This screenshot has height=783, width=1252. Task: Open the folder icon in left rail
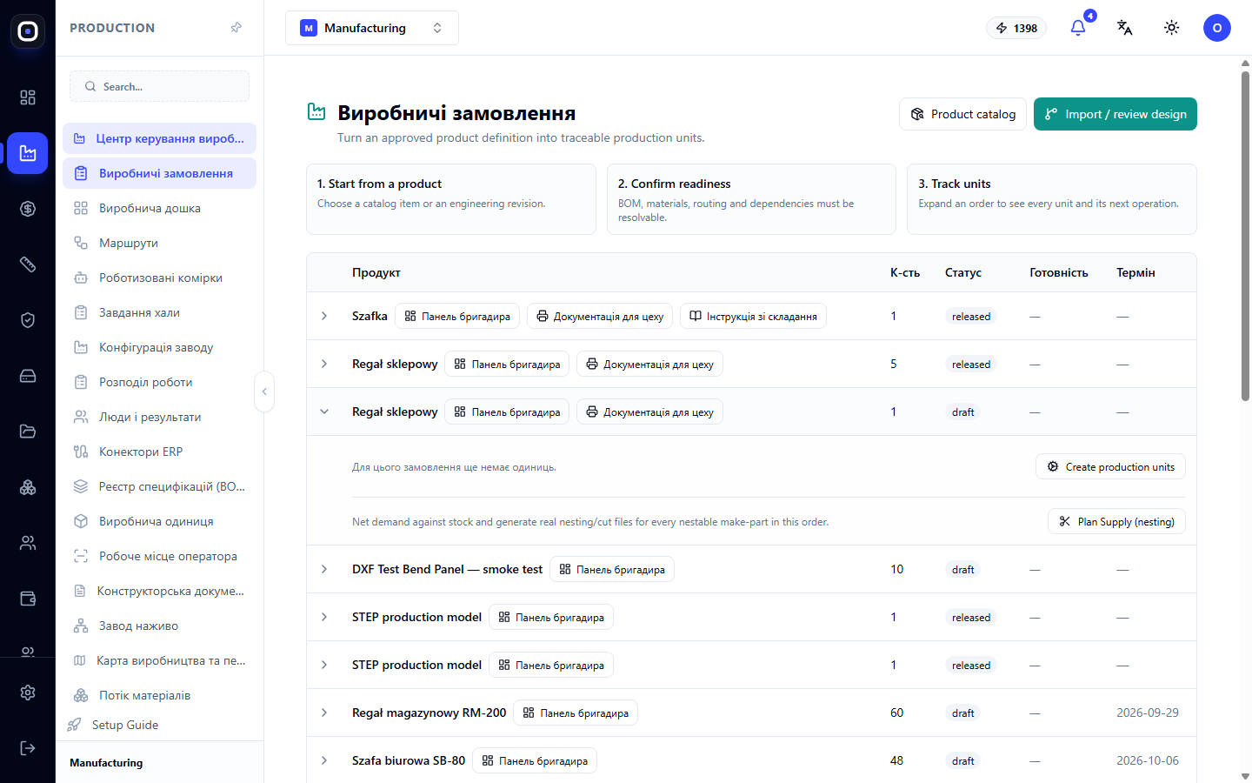click(x=28, y=432)
